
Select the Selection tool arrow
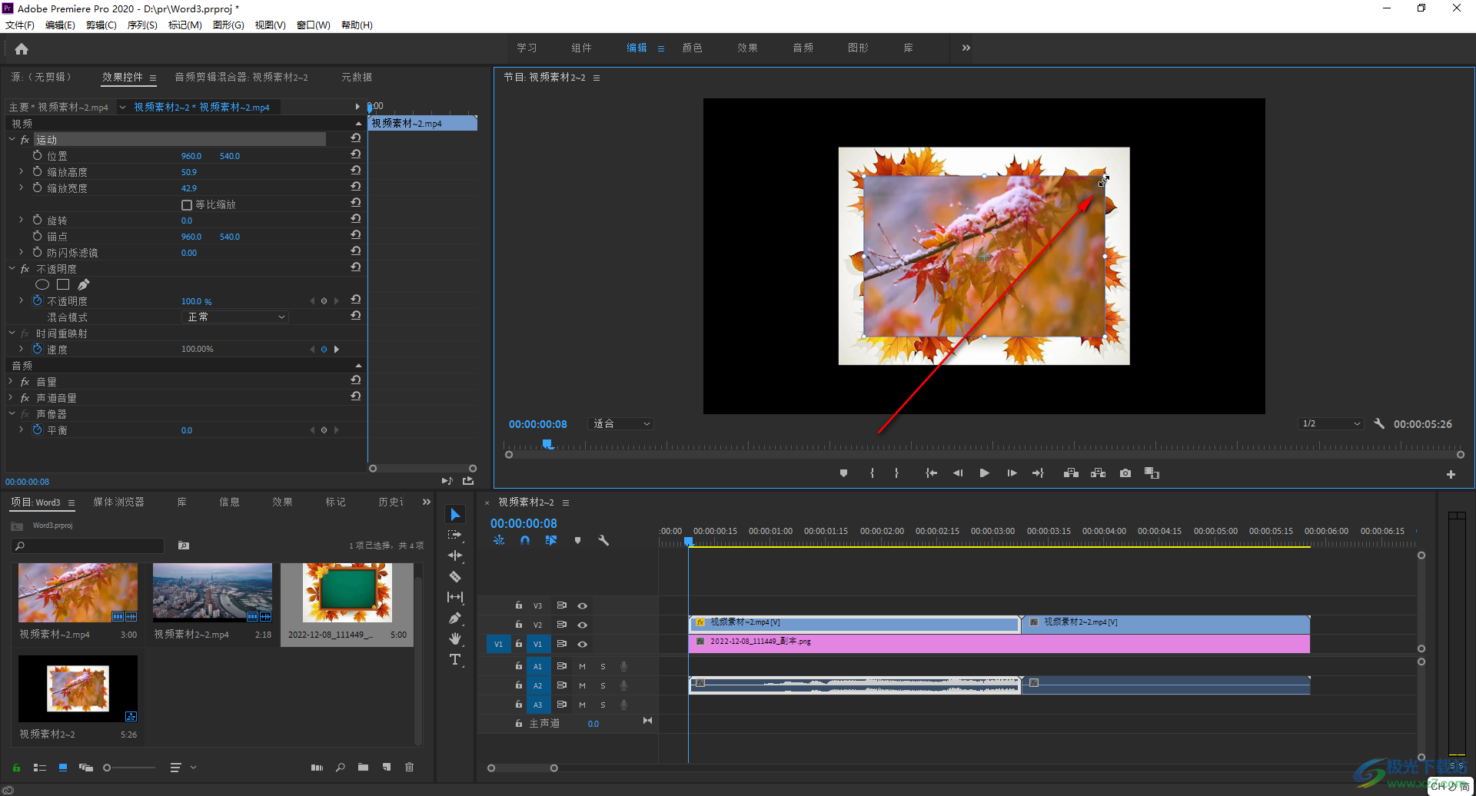455,514
